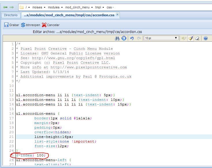Expand the modules path dropdown arrow

62,8
